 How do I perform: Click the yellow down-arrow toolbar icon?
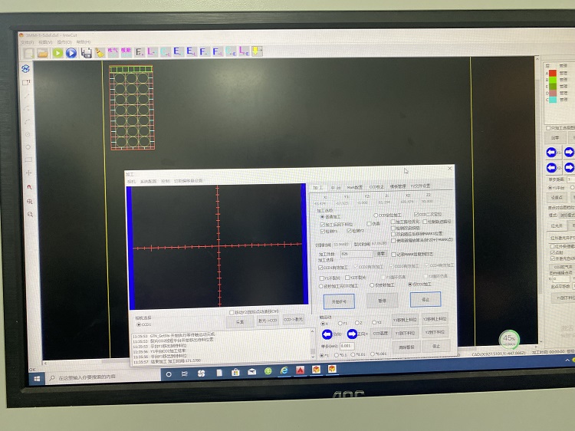click(257, 52)
